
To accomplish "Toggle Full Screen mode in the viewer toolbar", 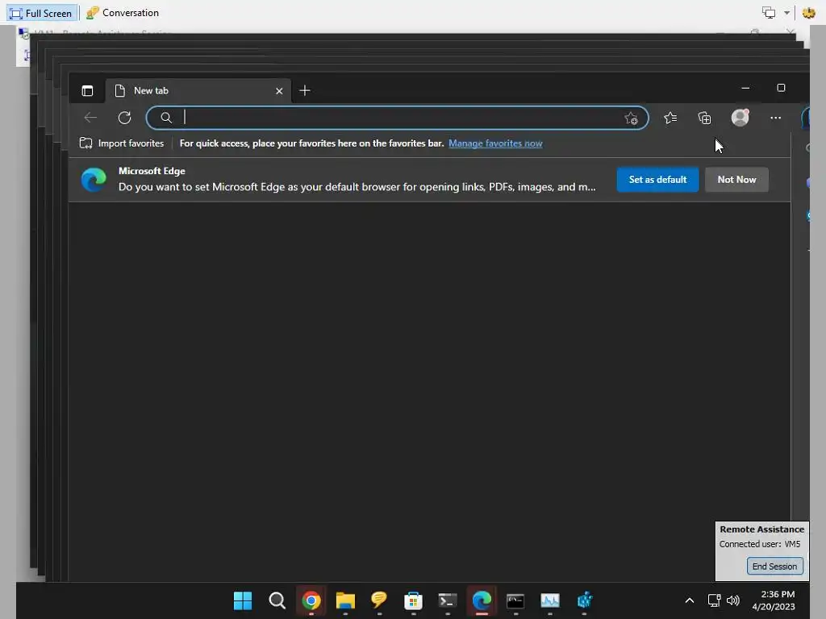I will click(42, 13).
